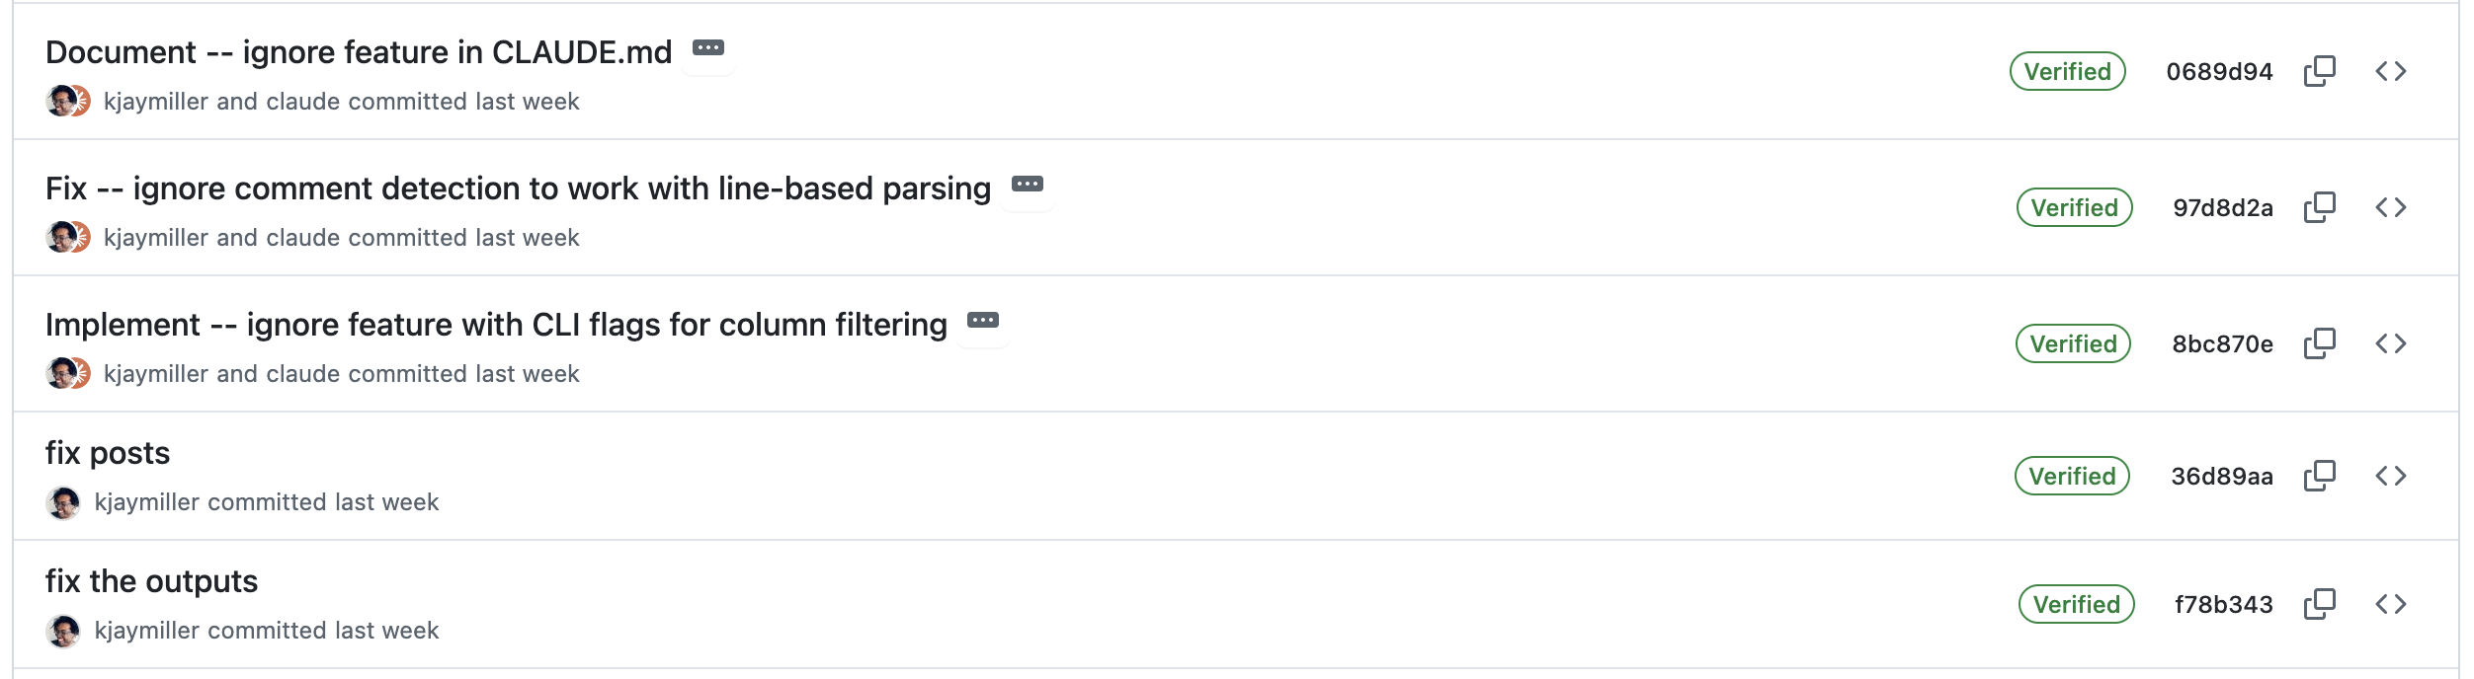Copy full SHA of commit 97d8d2a
The image size is (2474, 679).
[2321, 207]
